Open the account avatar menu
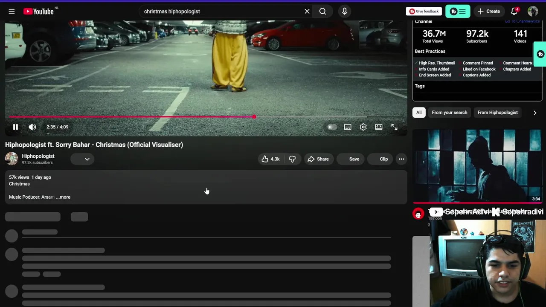Viewport: 546px width, 307px height. pos(533,12)
